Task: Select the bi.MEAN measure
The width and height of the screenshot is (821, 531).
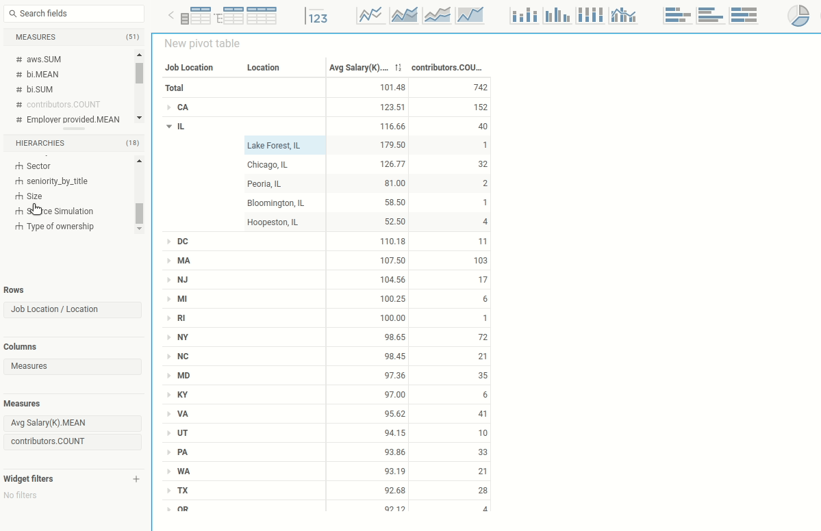Action: point(42,75)
